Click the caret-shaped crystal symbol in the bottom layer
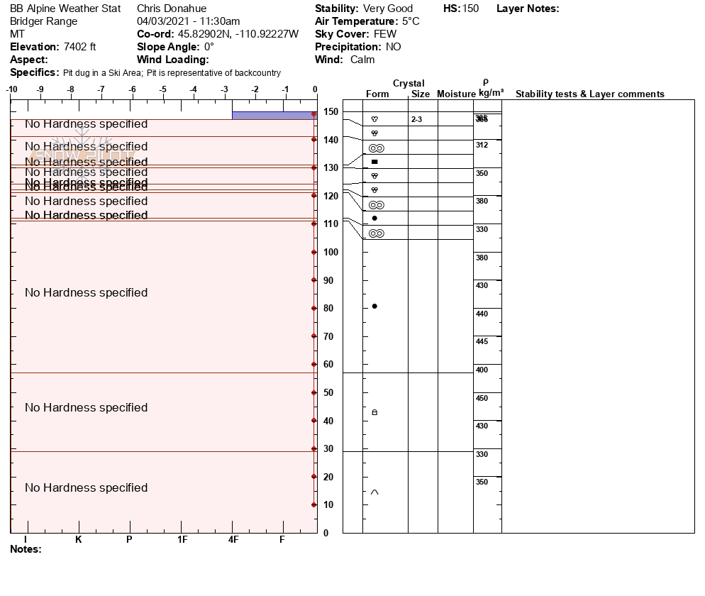Viewport: 705px width, 596px height. coord(374,492)
